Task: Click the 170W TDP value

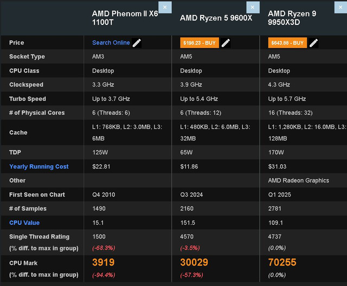Action: pos(276,152)
